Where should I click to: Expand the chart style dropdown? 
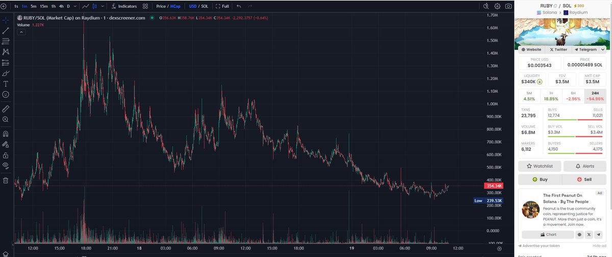[101, 6]
